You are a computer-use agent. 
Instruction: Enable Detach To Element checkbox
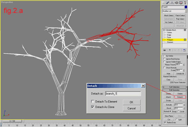click(93, 102)
